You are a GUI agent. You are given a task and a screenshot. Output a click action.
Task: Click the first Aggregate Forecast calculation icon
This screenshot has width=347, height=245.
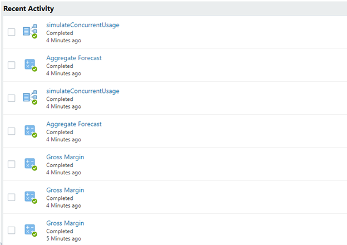click(x=29, y=65)
